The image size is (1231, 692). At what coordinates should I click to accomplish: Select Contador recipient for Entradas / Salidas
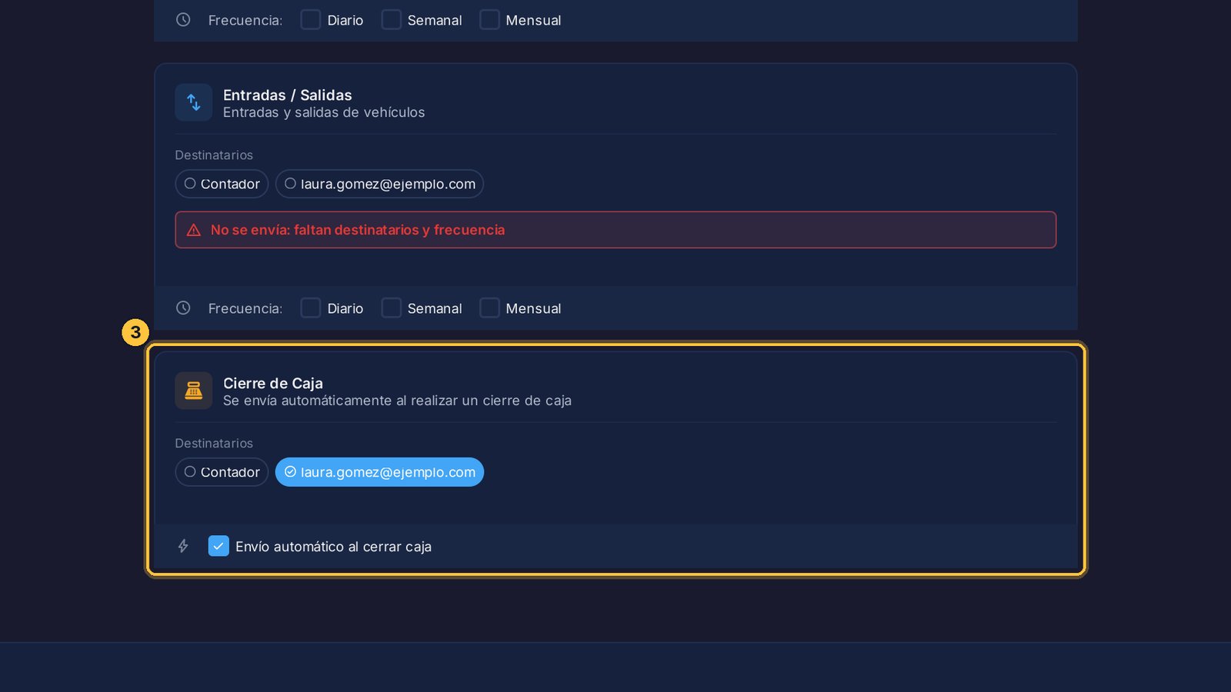222,184
